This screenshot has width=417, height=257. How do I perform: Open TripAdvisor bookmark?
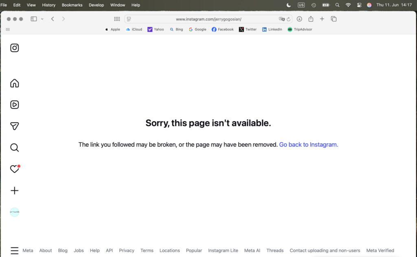[x=300, y=29]
